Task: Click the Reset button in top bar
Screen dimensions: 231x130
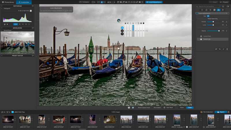Action: (x=213, y=2)
